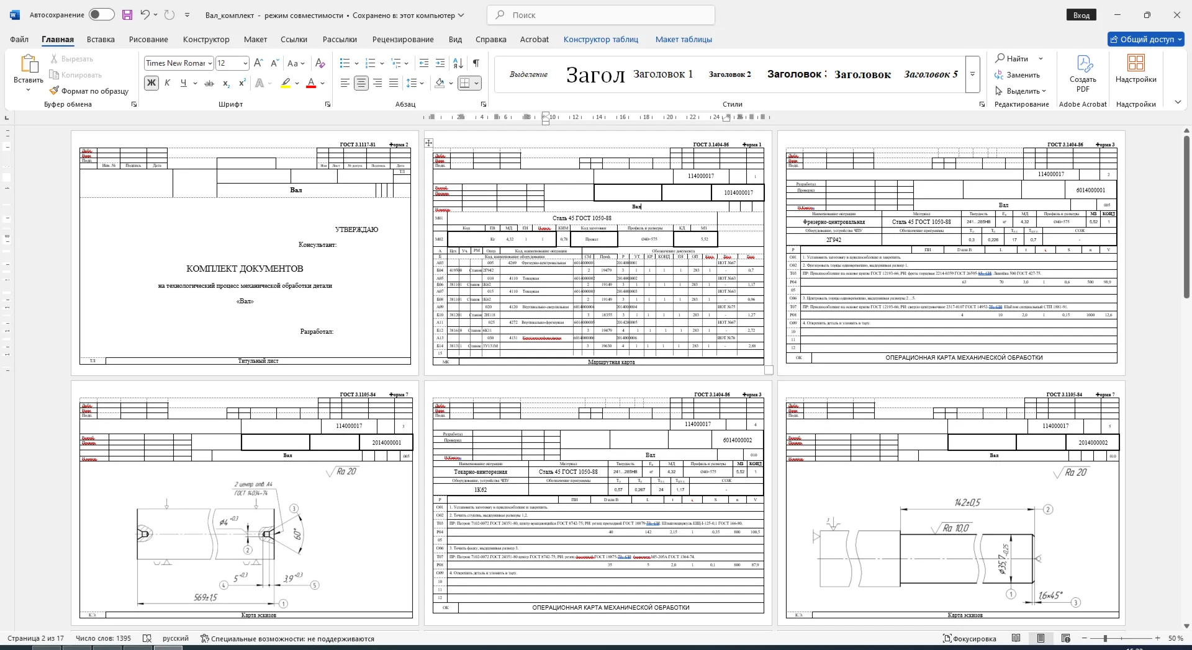Switch to Фокусировка mode in status bar
Viewport: 1192px width, 650px height.
pos(969,638)
